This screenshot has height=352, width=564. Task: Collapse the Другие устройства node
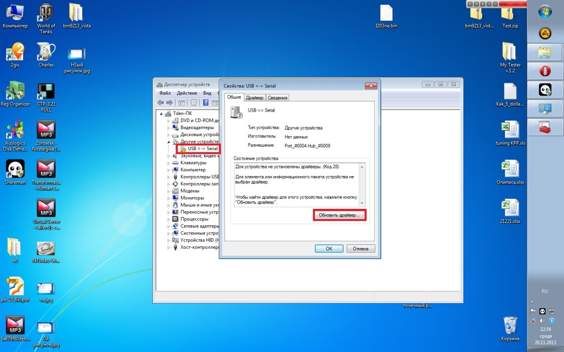169,141
